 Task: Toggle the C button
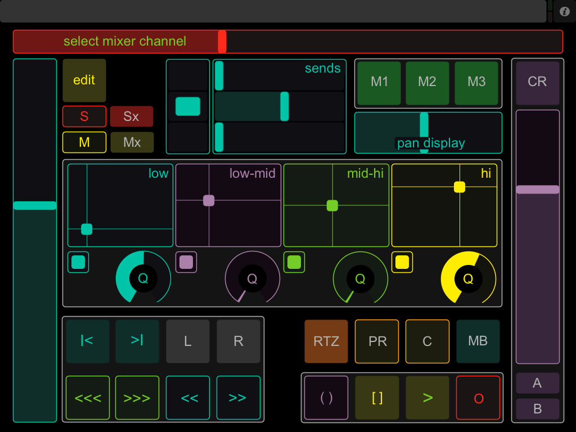click(x=427, y=341)
